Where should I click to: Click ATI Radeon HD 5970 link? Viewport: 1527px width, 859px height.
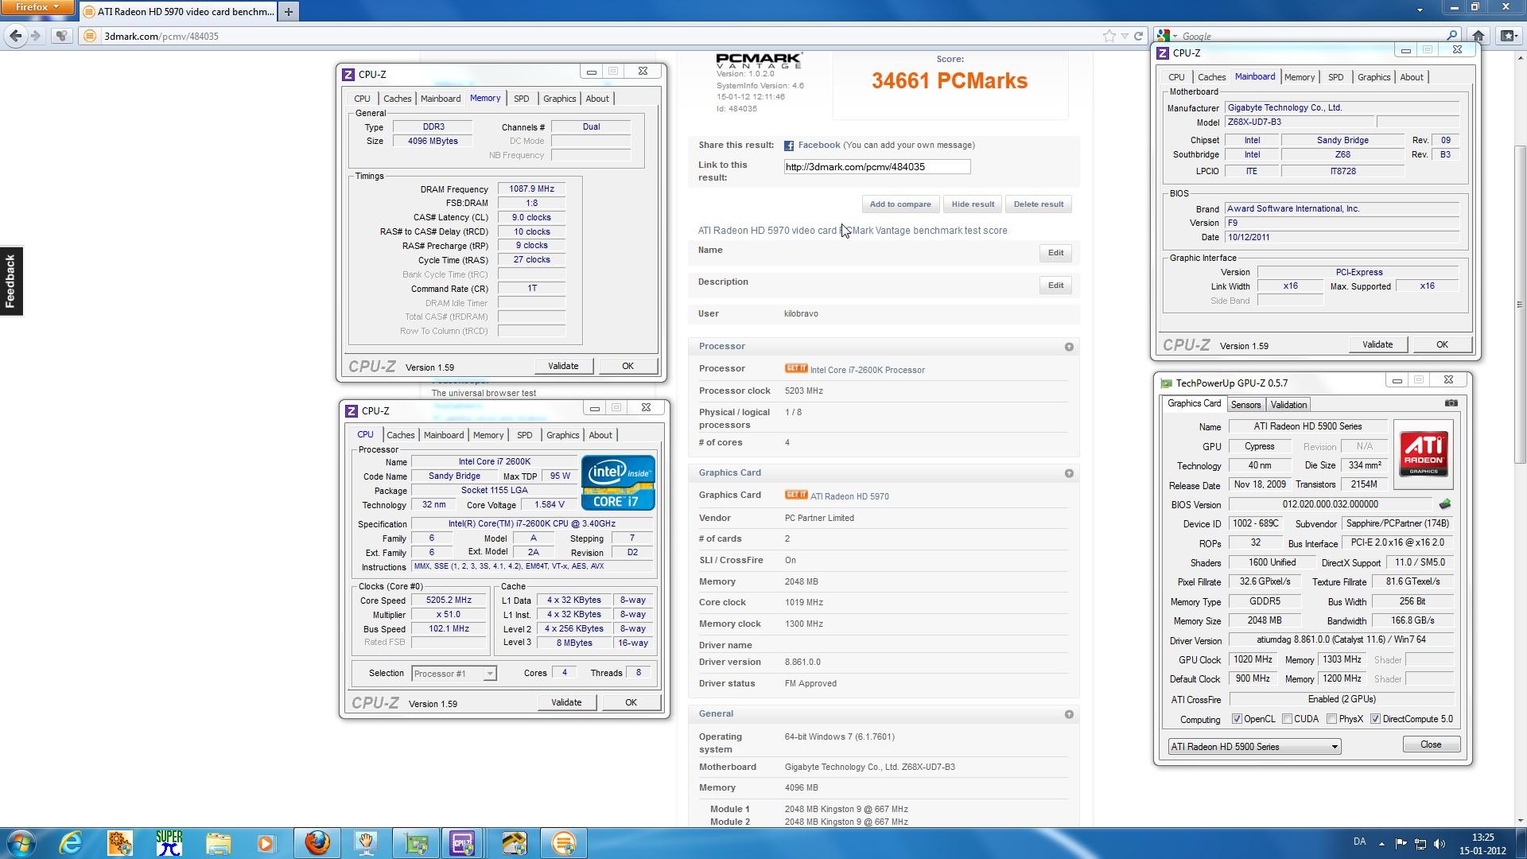click(849, 496)
